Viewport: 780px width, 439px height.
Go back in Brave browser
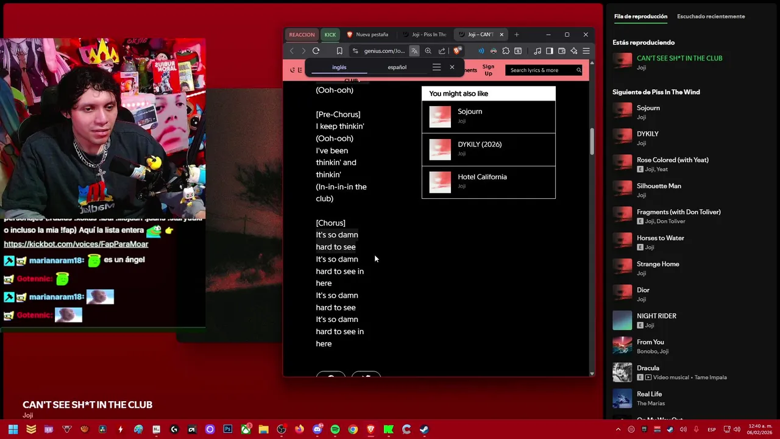[292, 51]
